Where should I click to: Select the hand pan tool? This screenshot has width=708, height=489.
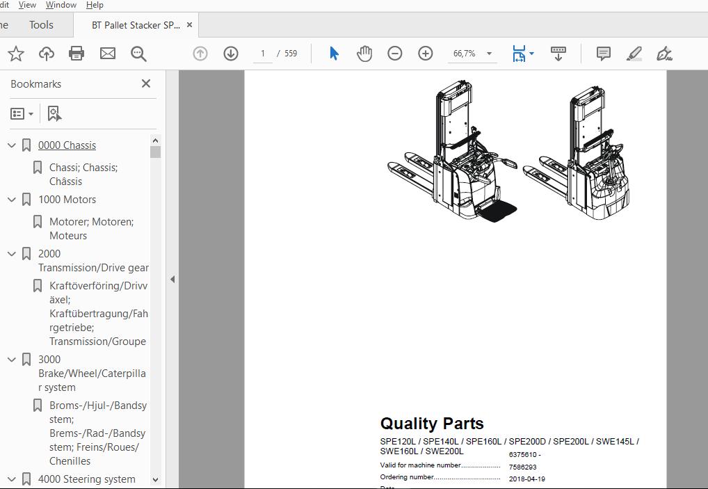coord(364,54)
